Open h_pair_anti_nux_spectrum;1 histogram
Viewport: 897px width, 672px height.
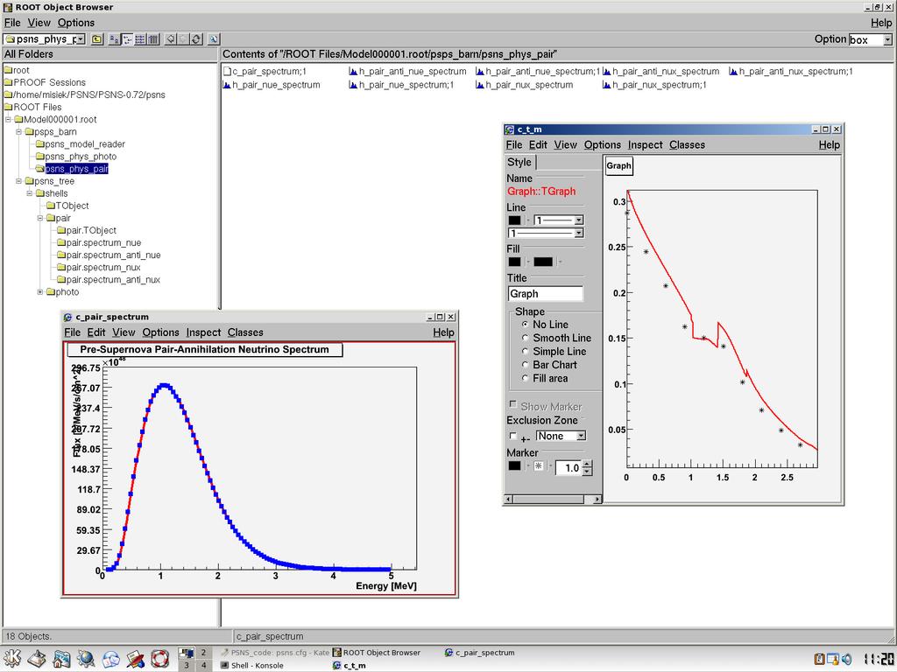[791, 72]
